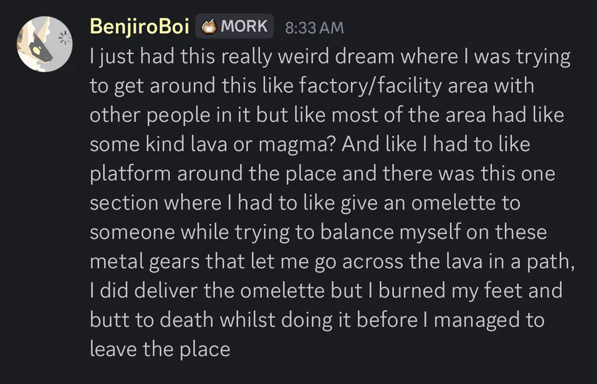Click the word 'magma?' in the message

[297, 145]
